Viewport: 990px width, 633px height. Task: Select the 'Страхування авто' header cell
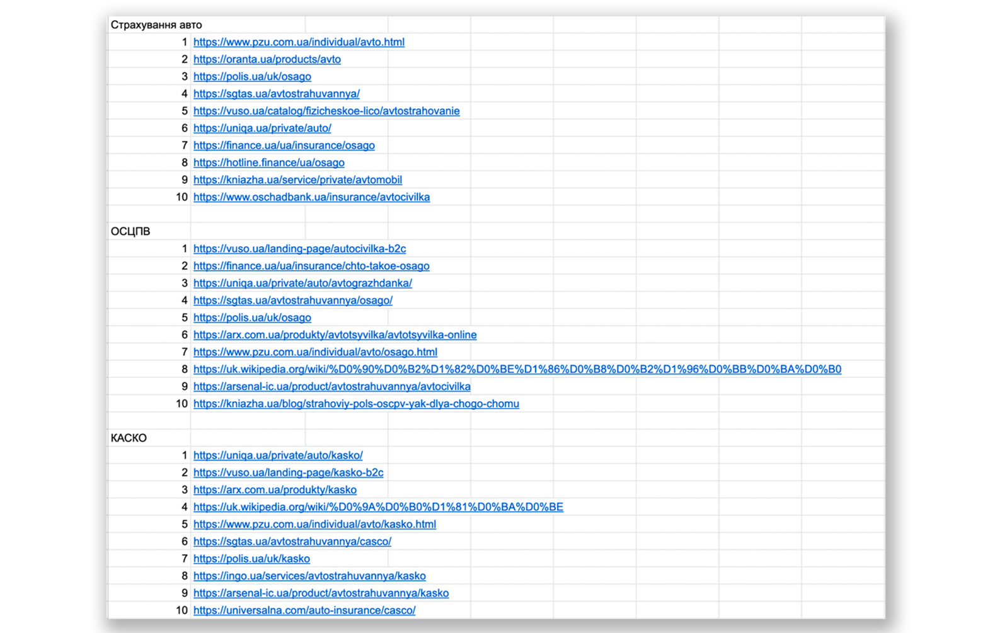156,25
